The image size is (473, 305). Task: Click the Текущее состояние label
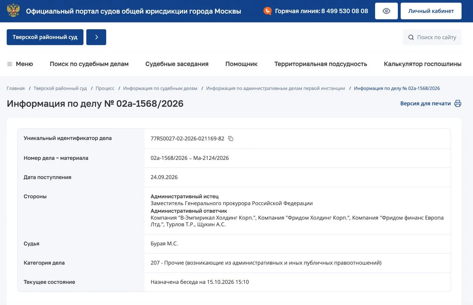(50, 282)
